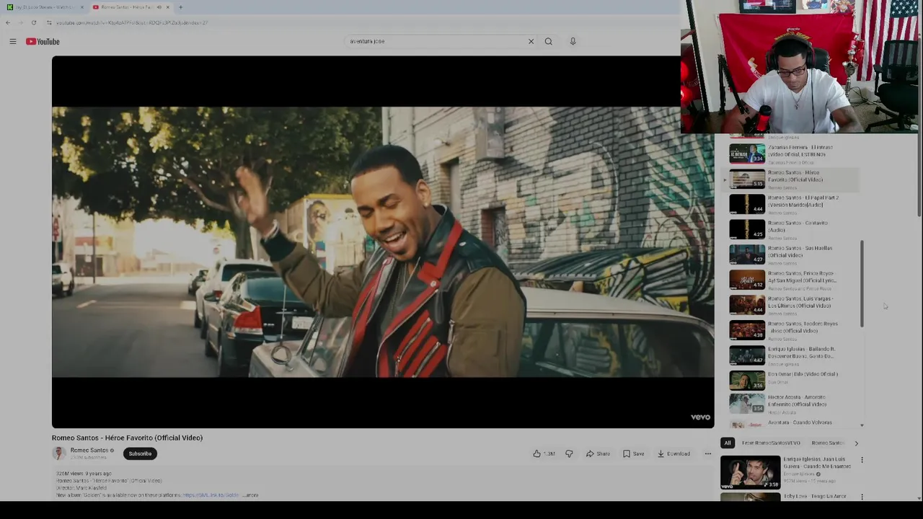
Task: Switch to the first browser tab (stream)
Action: click(x=45, y=7)
